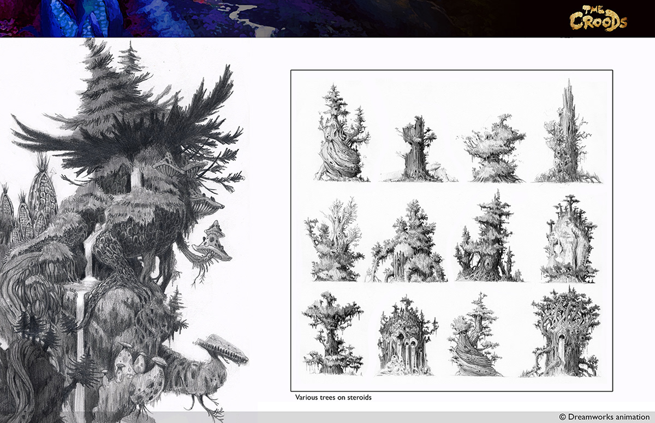Image resolution: width=655 pixels, height=423 pixels.
Task: Click the 'Various trees on steroids' caption
Action: (333, 397)
